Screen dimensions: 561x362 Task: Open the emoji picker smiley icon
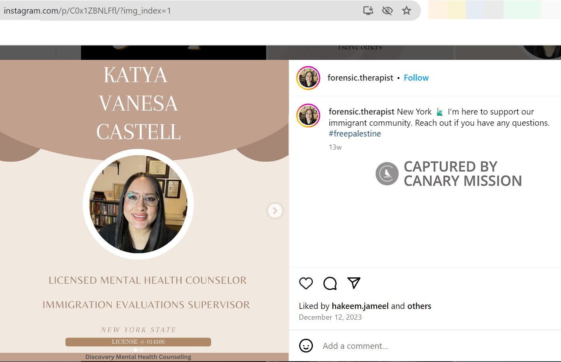[x=306, y=346]
